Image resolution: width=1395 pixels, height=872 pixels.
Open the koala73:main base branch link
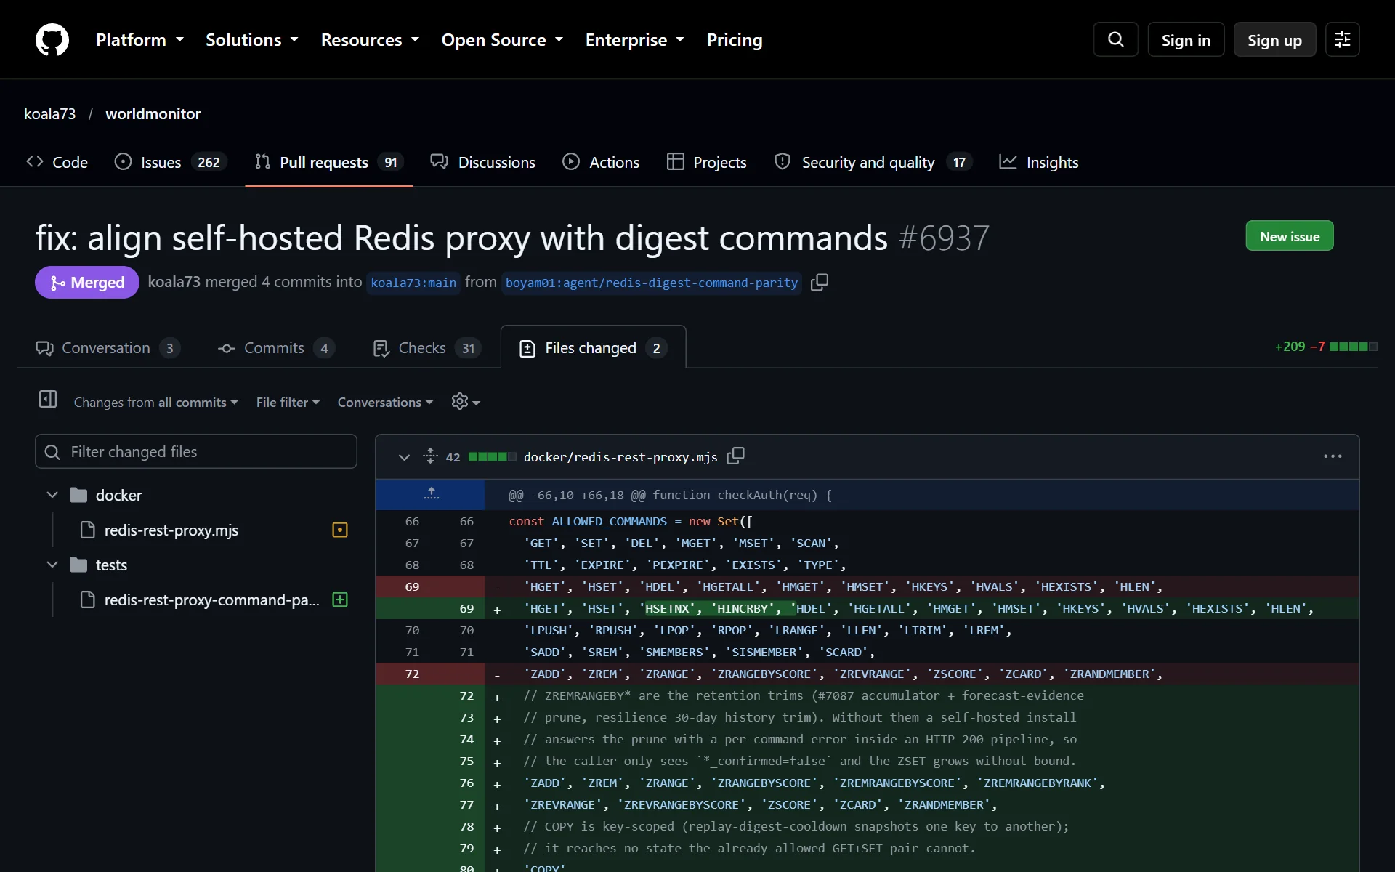(413, 283)
